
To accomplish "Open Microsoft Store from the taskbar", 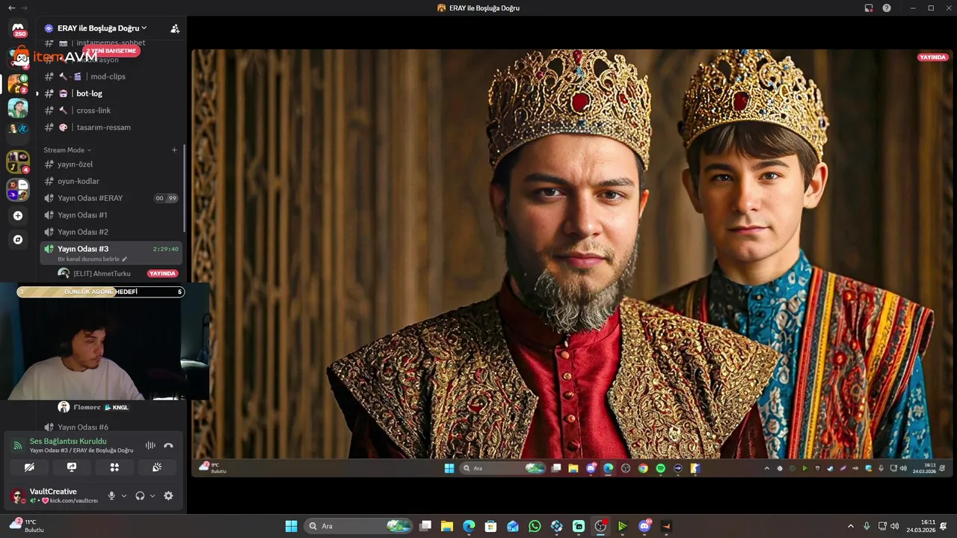I will click(490, 526).
